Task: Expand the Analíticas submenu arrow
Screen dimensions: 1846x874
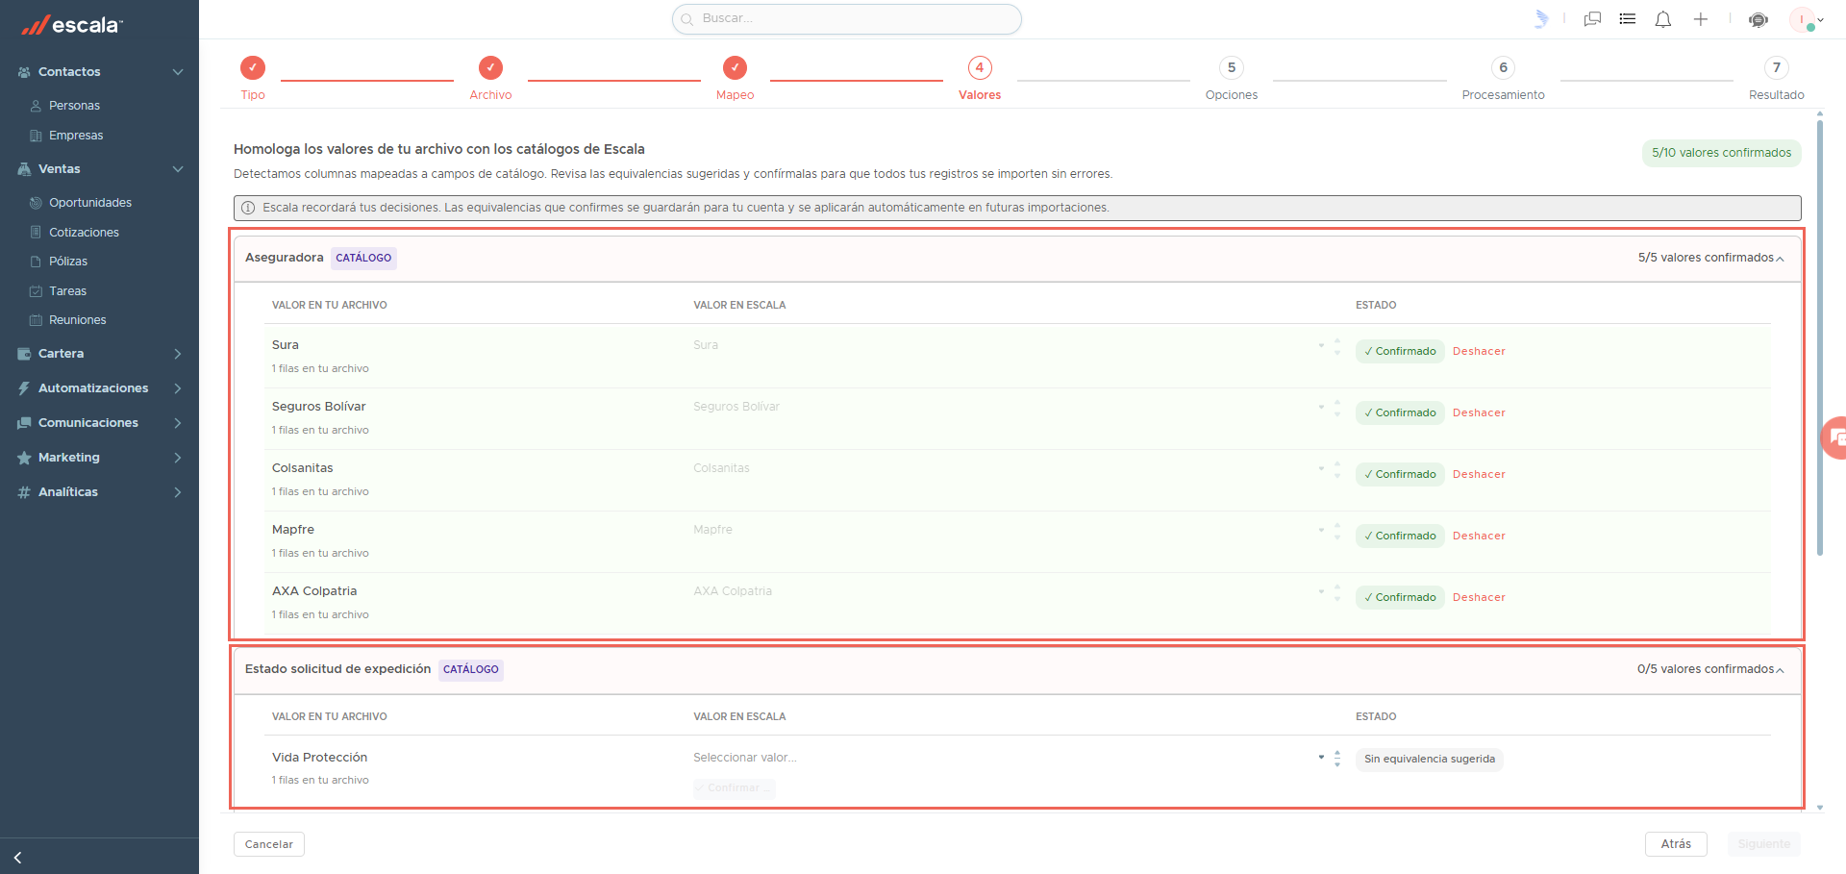Action: [x=178, y=492]
